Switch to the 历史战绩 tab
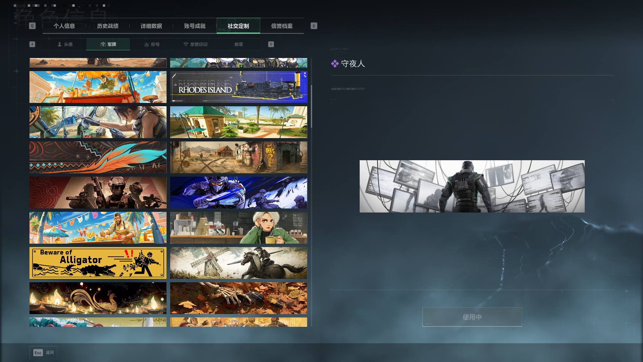Viewport: 643px width, 362px height. [x=108, y=26]
